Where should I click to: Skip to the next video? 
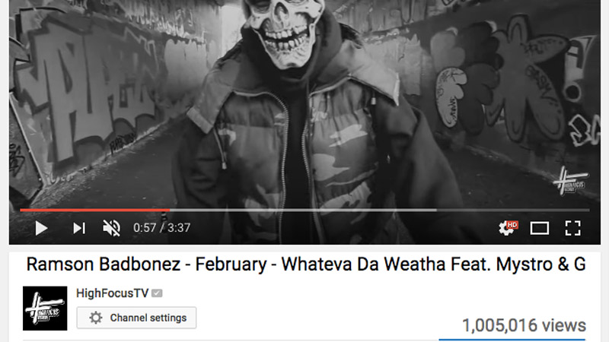coord(79,228)
